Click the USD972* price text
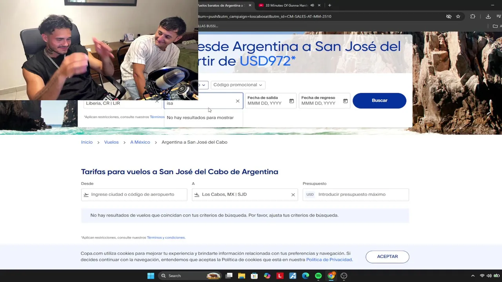Screen dimensions: 502x282 point(267,61)
